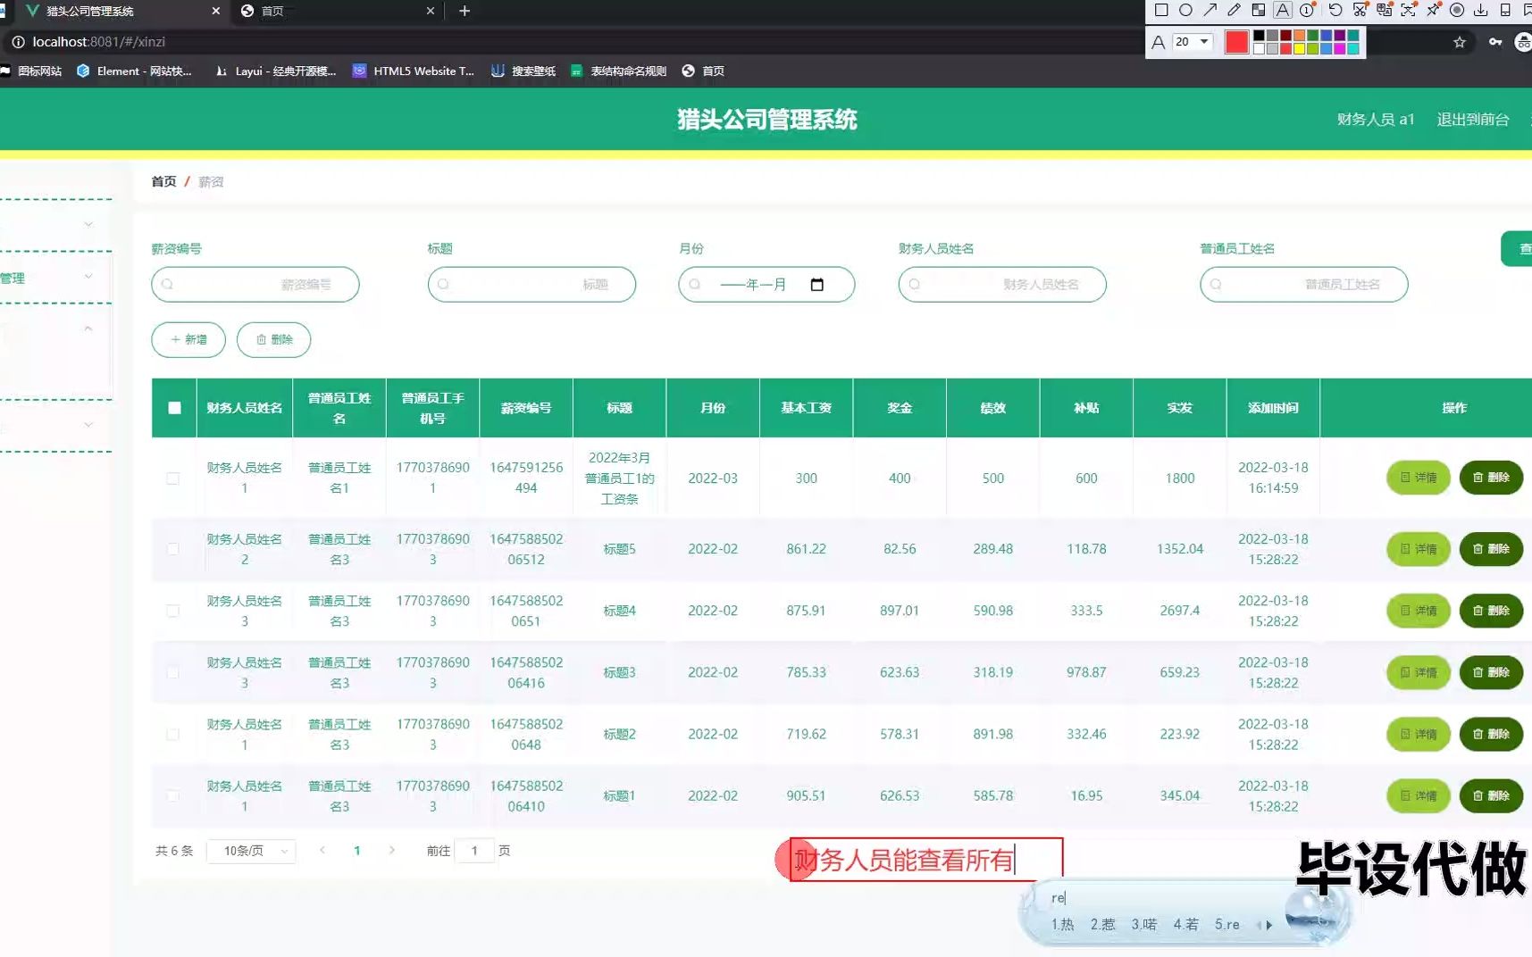Click the 新增 button to add a record
The image size is (1532, 957).
point(188,339)
